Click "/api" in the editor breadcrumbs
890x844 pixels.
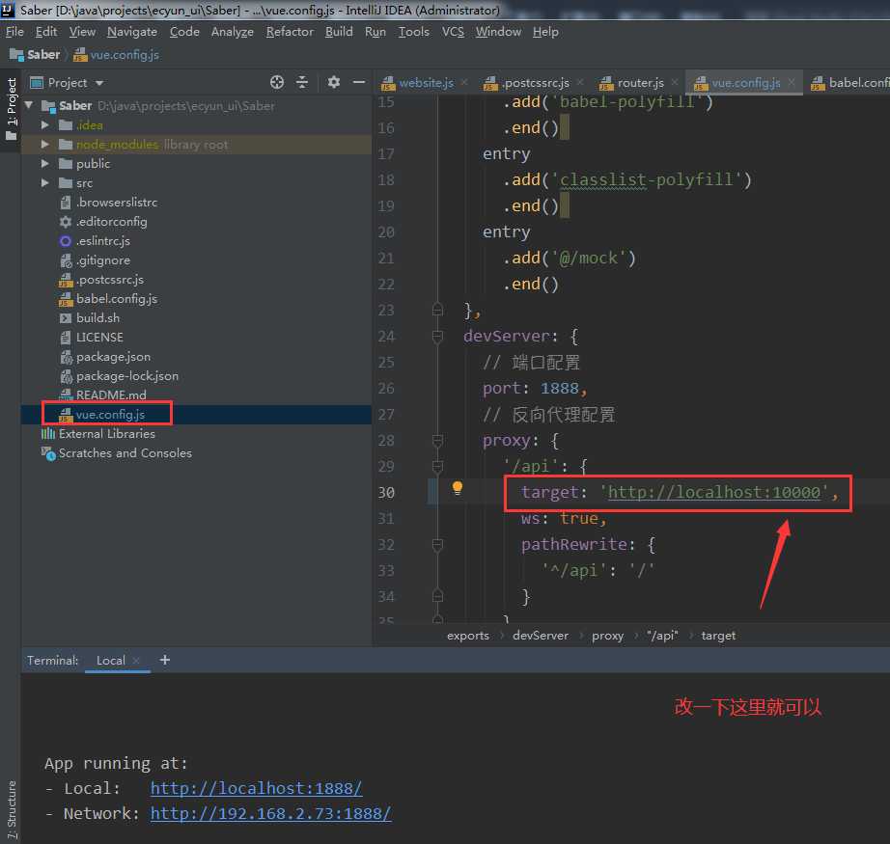[662, 636]
